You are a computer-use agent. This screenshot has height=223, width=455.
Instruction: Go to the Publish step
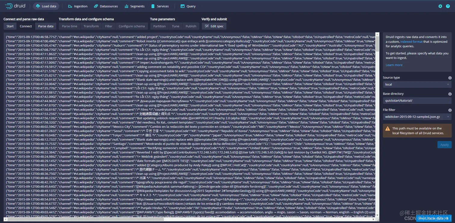(x=191, y=26)
